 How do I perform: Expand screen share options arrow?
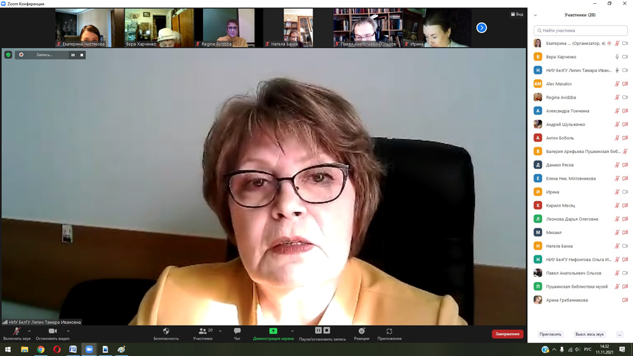coord(292,331)
